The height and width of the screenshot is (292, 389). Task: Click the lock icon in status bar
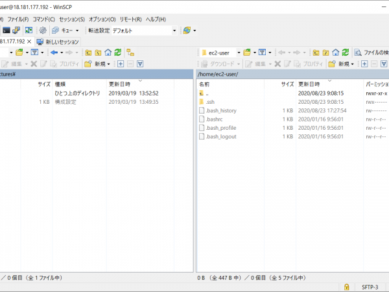(347, 287)
